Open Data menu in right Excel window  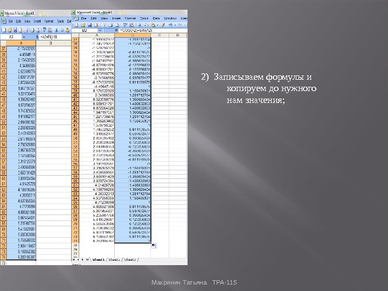pyautogui.click(x=156, y=18)
